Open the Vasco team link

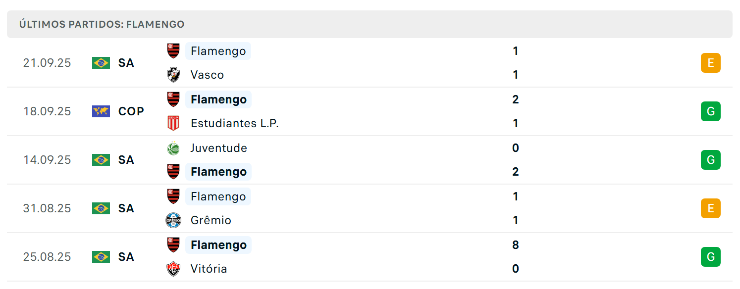pyautogui.click(x=207, y=75)
